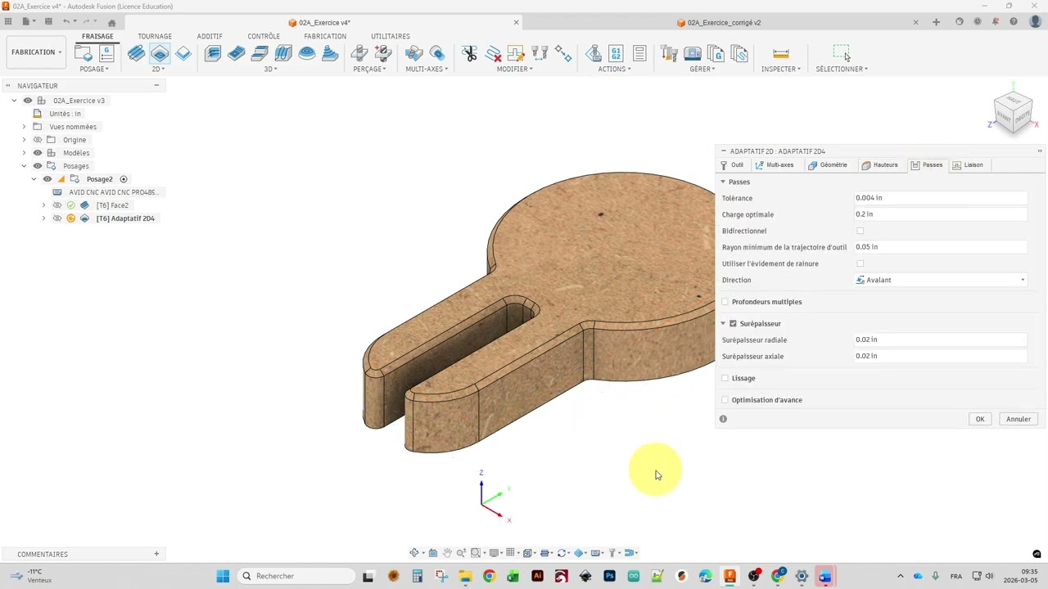The width and height of the screenshot is (1048, 589).
Task: Toggle visibility eye of [T6] Face2
Action: (57, 205)
